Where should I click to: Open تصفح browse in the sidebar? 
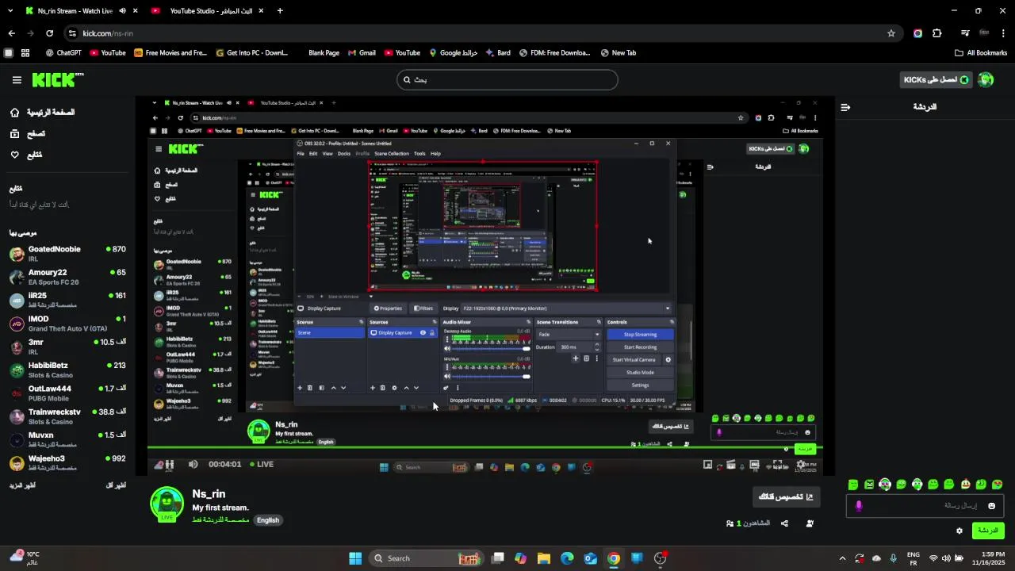[27, 134]
